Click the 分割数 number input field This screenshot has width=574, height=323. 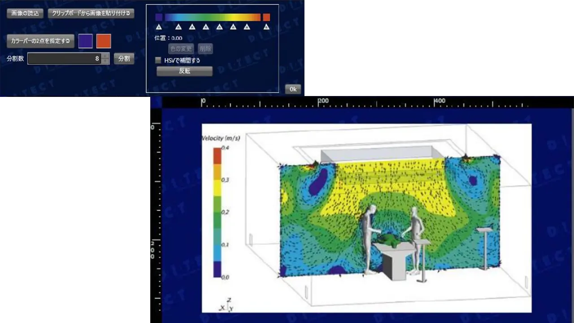point(64,58)
